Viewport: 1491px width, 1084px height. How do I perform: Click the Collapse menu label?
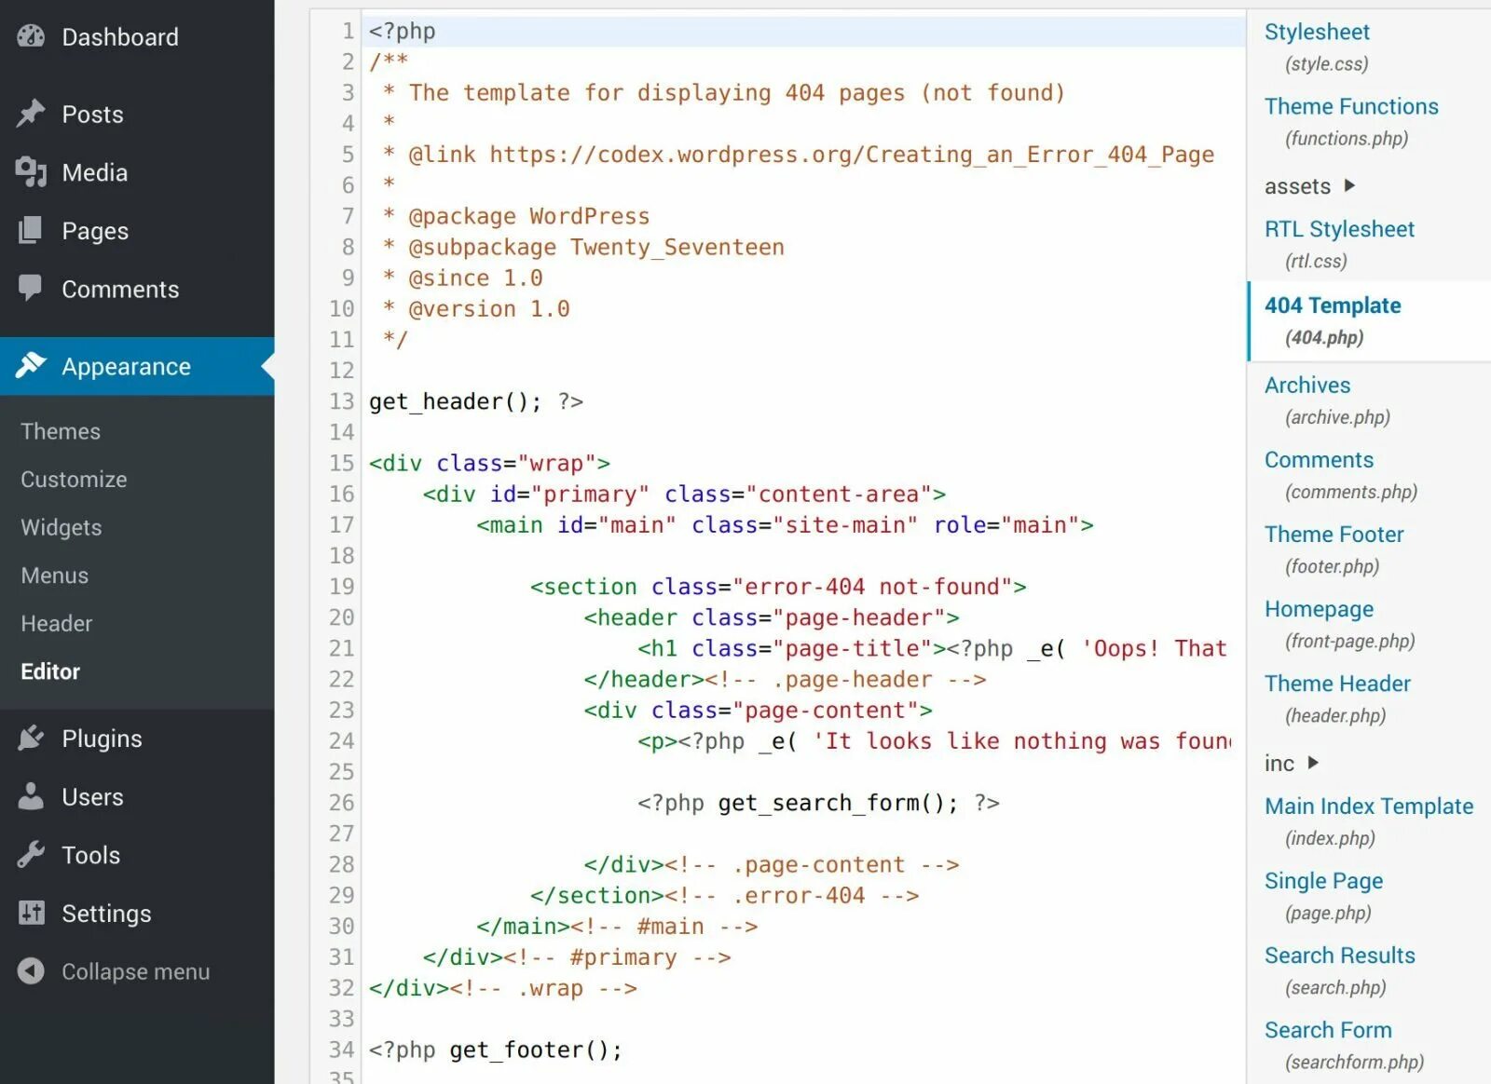[x=136, y=971]
